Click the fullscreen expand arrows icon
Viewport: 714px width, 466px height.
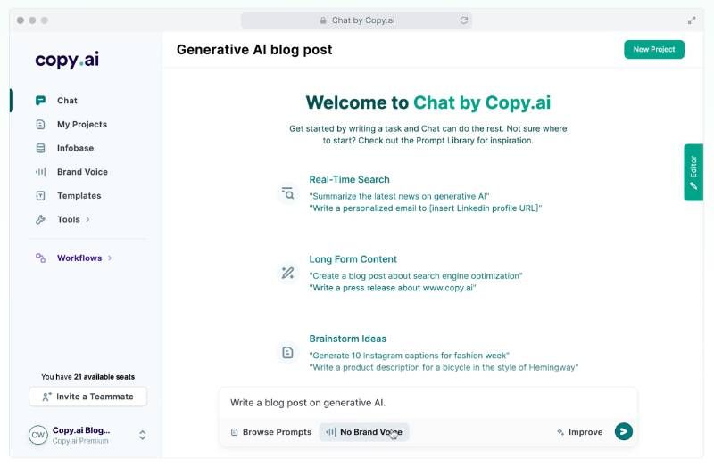692,20
